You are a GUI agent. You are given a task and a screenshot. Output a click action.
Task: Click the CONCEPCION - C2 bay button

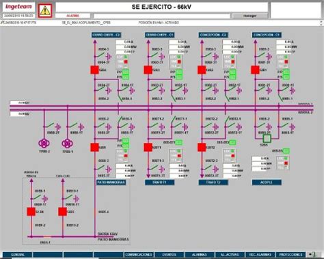pos(213,35)
